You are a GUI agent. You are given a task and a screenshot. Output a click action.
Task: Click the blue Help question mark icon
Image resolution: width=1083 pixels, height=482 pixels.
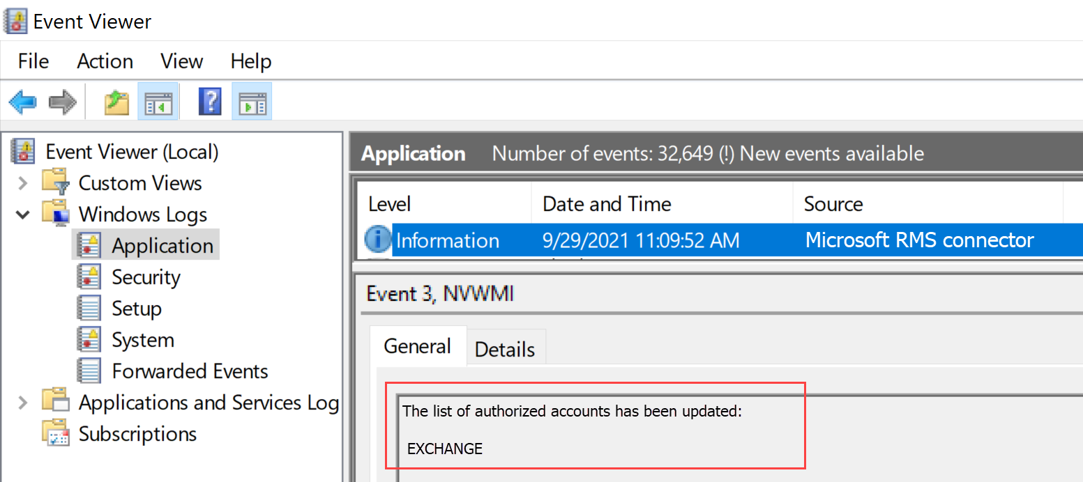point(210,102)
